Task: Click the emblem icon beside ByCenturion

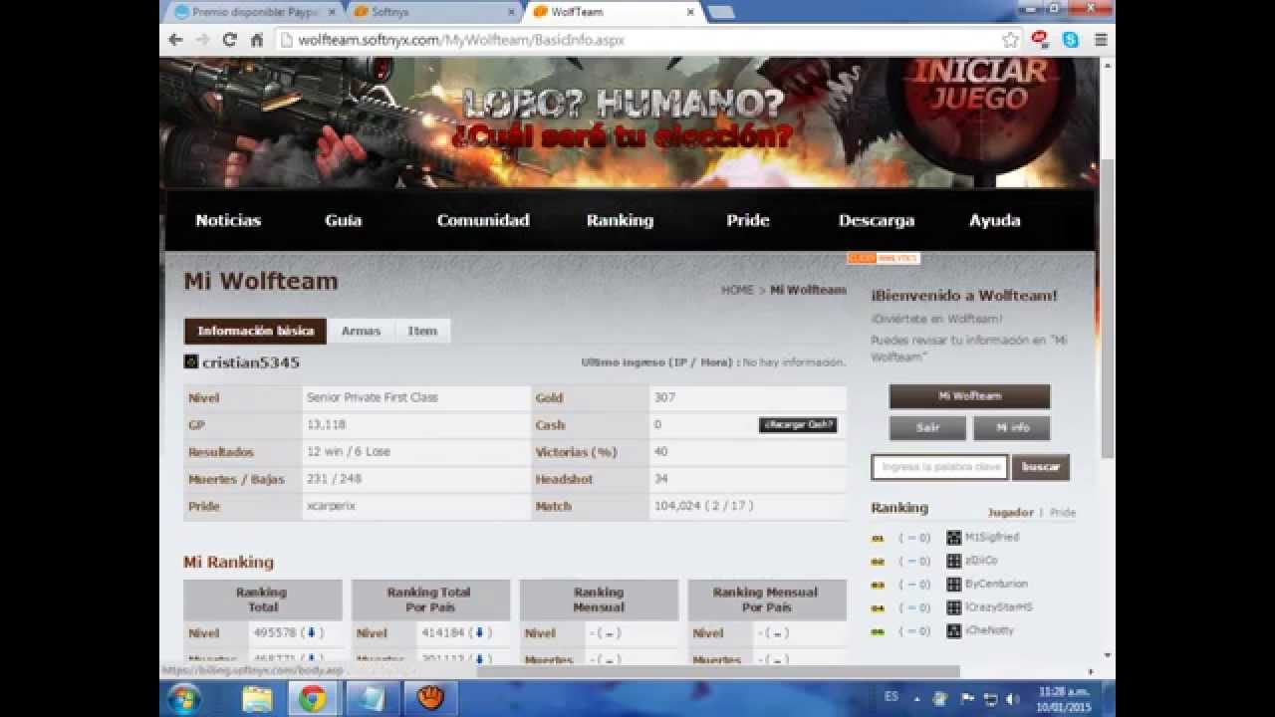Action: pyautogui.click(x=954, y=585)
